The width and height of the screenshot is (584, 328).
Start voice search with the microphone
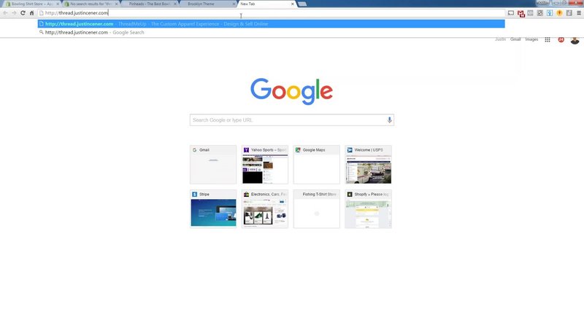tap(389, 120)
